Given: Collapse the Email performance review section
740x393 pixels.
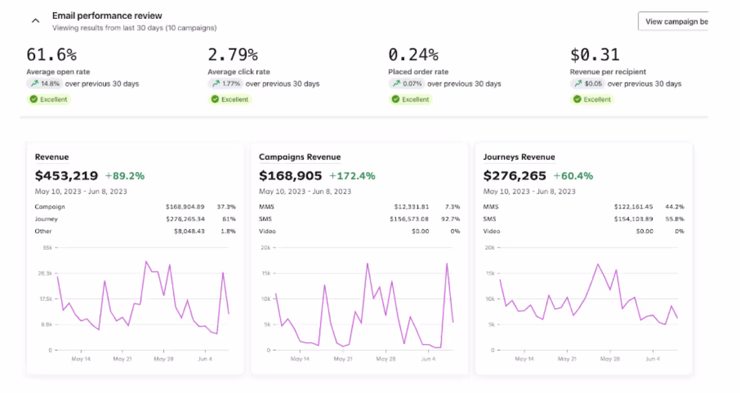Looking at the screenshot, I should pyautogui.click(x=36, y=21).
